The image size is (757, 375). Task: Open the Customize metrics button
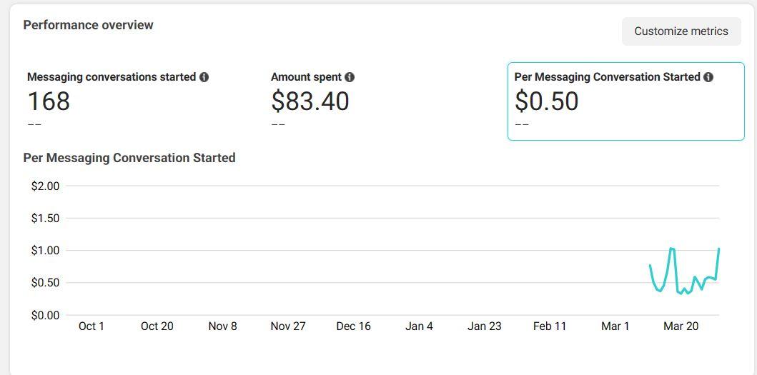pos(681,31)
